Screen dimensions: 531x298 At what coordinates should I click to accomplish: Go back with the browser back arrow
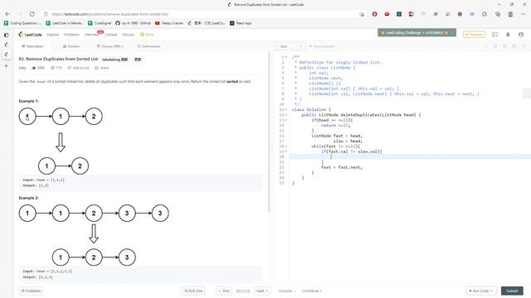click(x=7, y=14)
